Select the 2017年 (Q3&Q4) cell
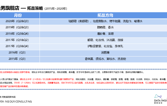167x106 pixels. (x=20, y=47)
